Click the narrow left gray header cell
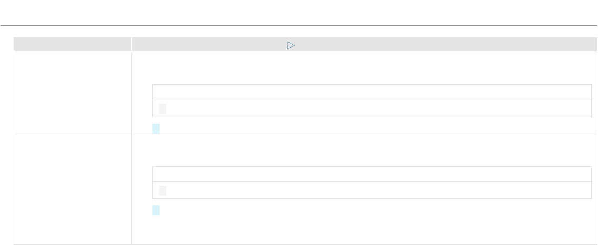 [73, 44]
